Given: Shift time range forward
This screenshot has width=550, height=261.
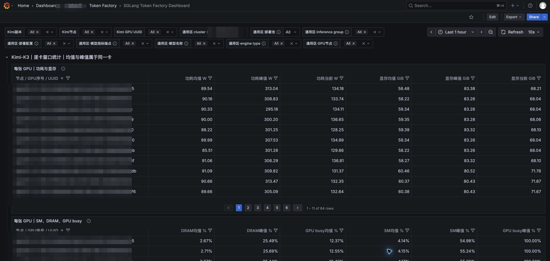Looking at the screenshot, I should [x=482, y=32].
